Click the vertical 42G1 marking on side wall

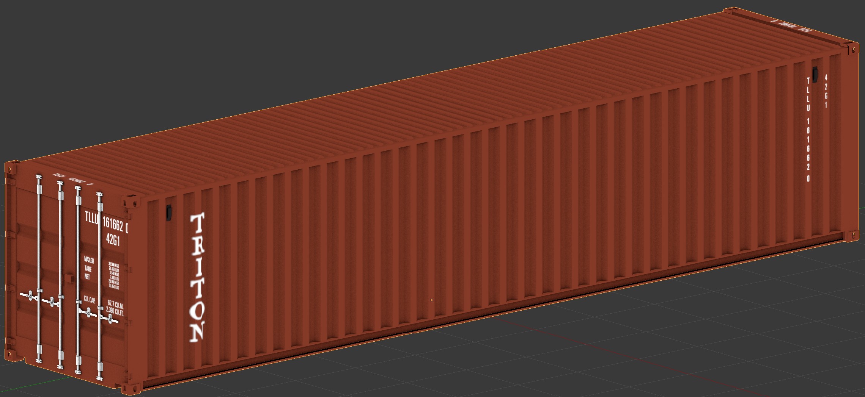point(826,91)
